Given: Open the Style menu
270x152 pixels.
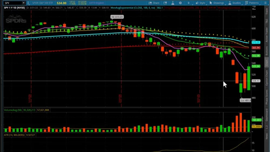Looking at the screenshot, I should (200, 3).
